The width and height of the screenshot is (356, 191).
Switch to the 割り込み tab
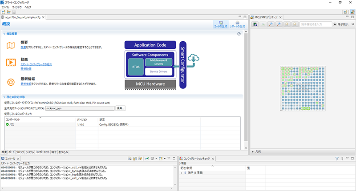[x=63, y=152]
